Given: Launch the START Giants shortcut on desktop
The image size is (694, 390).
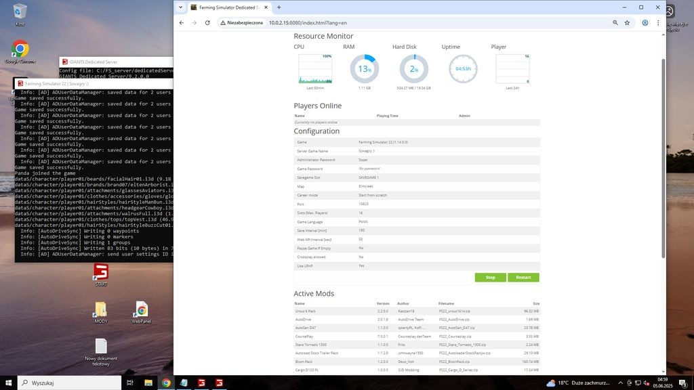Looking at the screenshot, I should (x=101, y=275).
